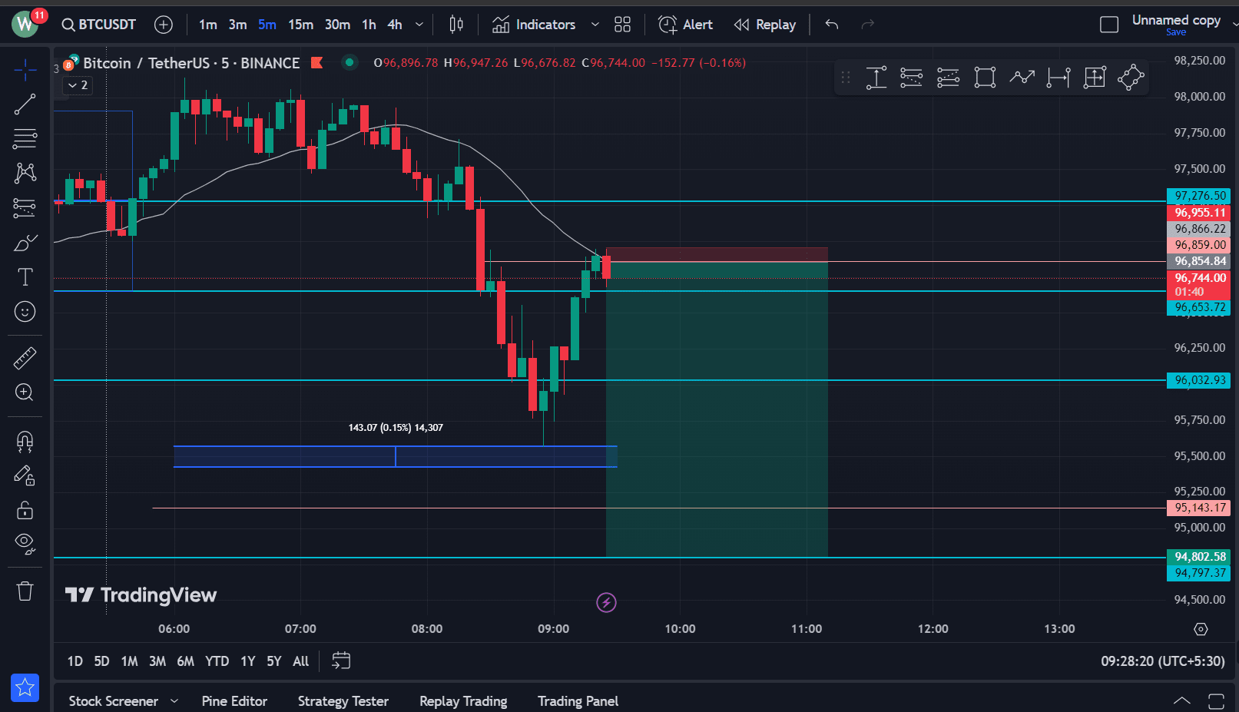
Task: Open chart settings gear on price axis
Action: click(1201, 629)
